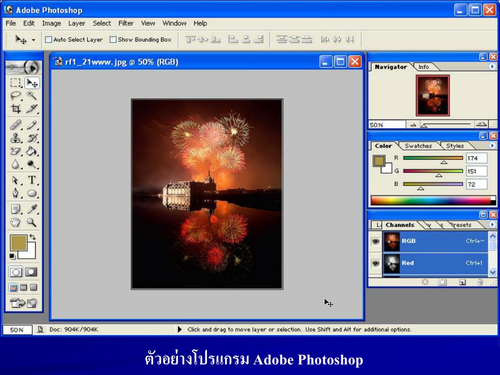Swap foreground and background colors icon
This screenshot has width=500, height=375.
point(32,237)
